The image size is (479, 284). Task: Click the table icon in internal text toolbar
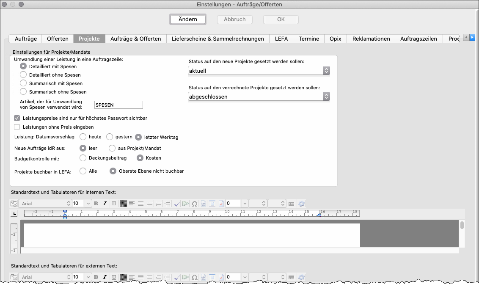291,204
